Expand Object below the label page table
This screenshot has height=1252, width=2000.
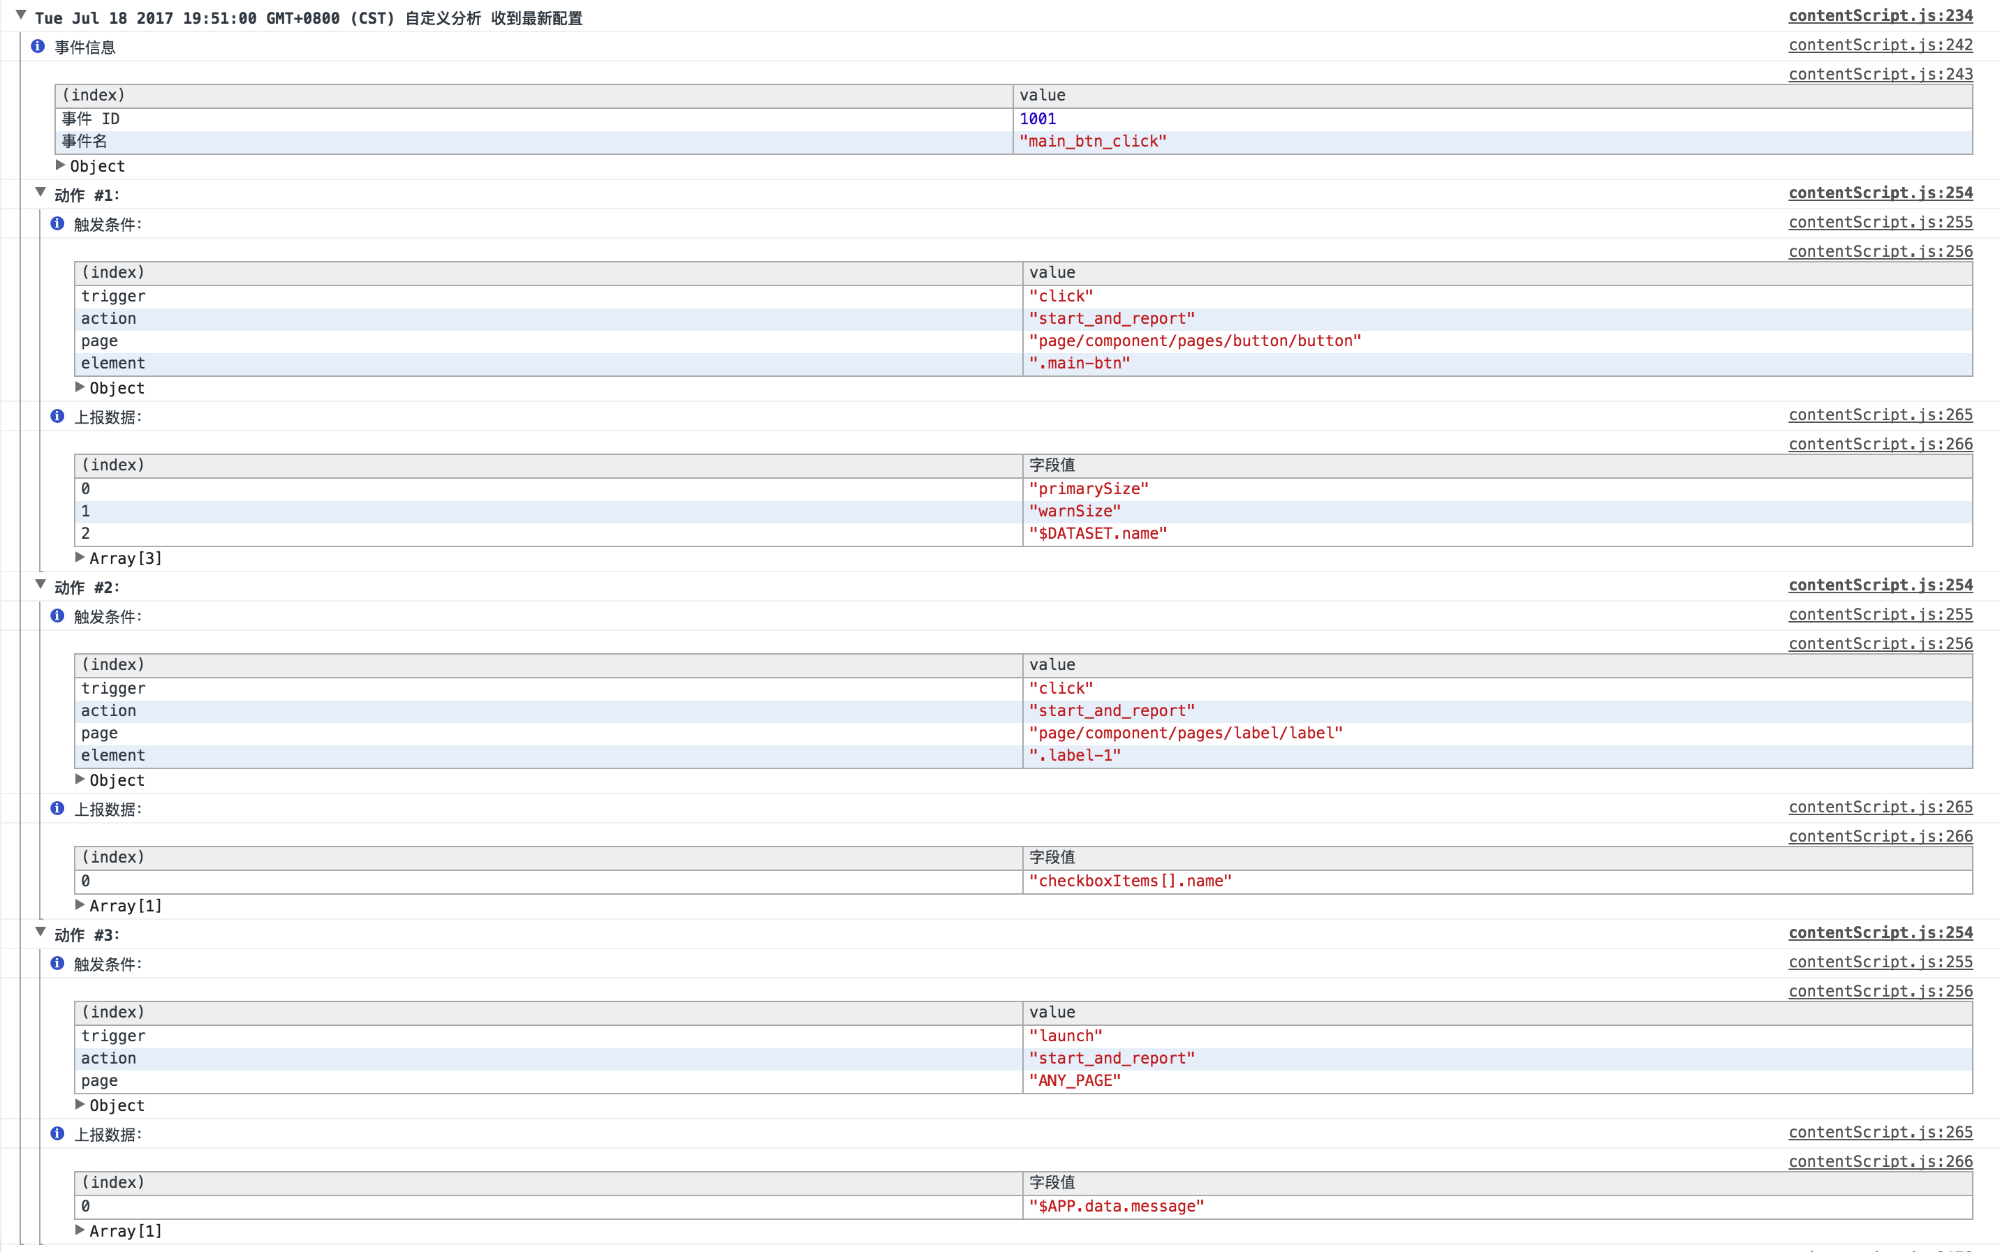(80, 780)
